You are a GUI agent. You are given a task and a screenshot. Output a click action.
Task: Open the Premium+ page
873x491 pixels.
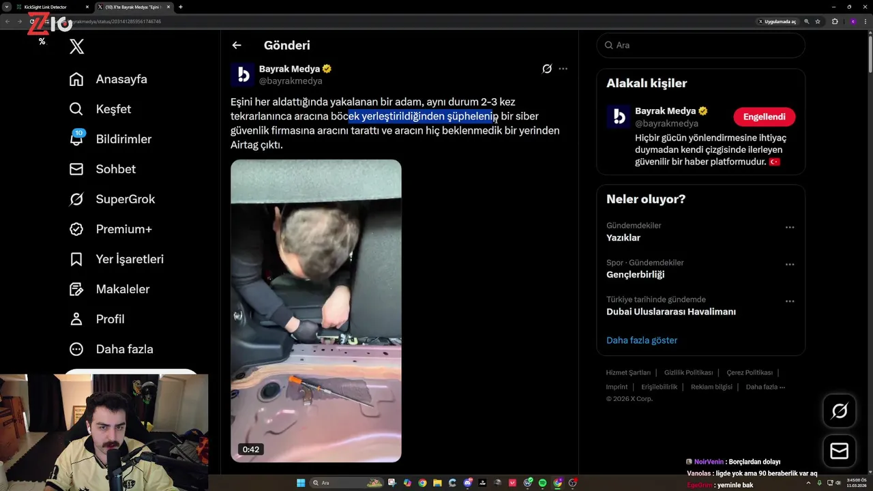[110, 229]
